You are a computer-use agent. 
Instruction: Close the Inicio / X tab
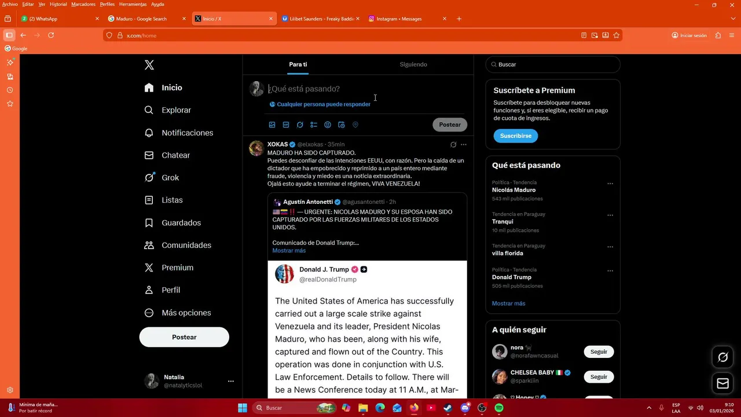(271, 19)
